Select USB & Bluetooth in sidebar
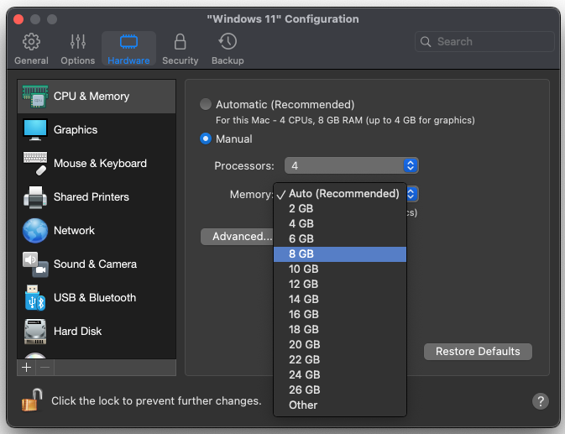Viewport: 565px width, 434px height. [97, 298]
